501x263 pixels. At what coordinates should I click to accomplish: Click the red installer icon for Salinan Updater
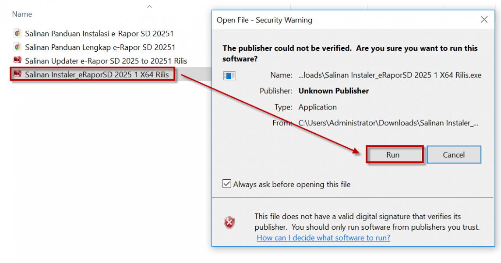18,60
